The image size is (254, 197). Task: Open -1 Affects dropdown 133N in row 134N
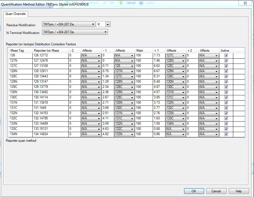125,134
